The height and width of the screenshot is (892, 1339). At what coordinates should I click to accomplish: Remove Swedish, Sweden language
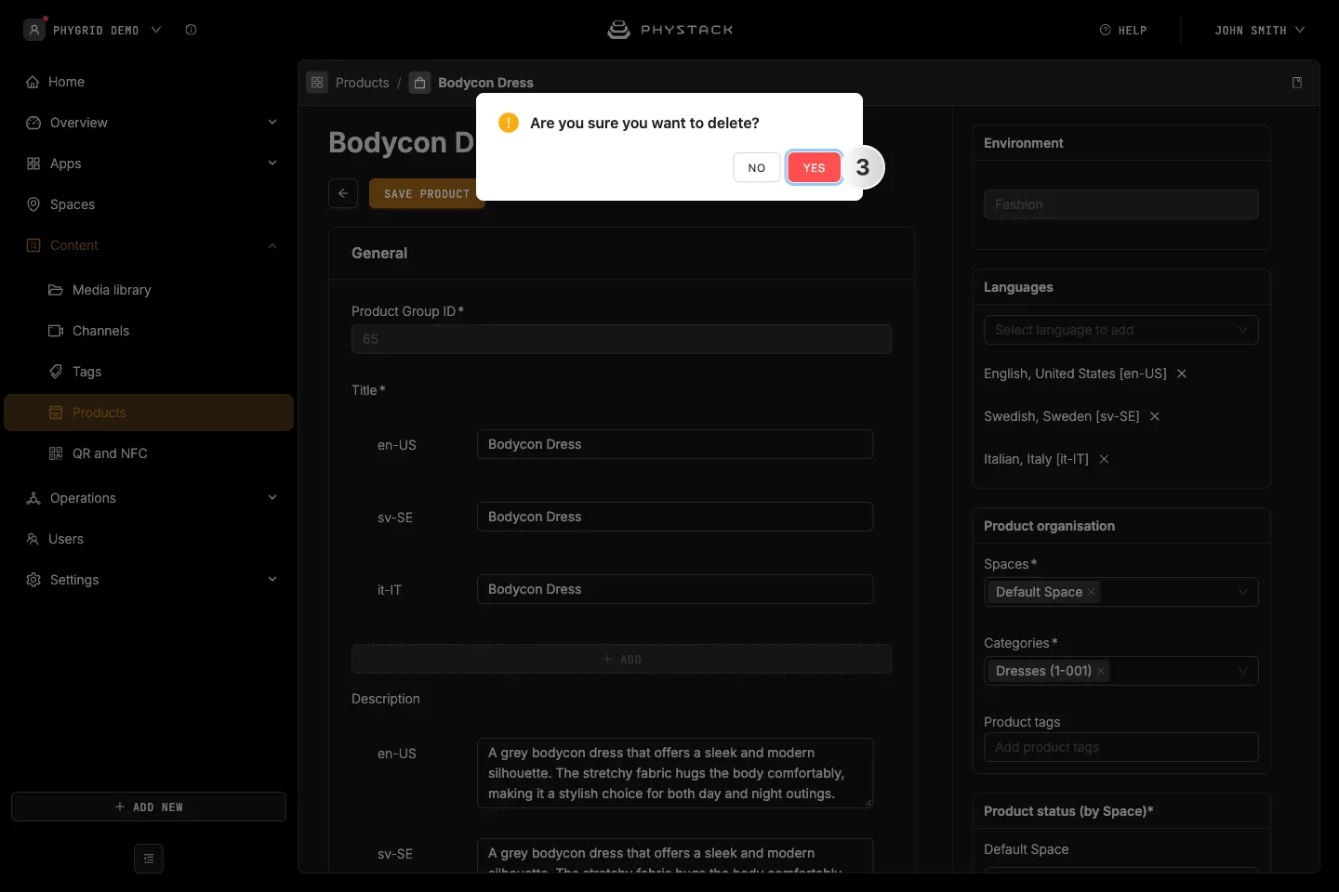click(1155, 416)
